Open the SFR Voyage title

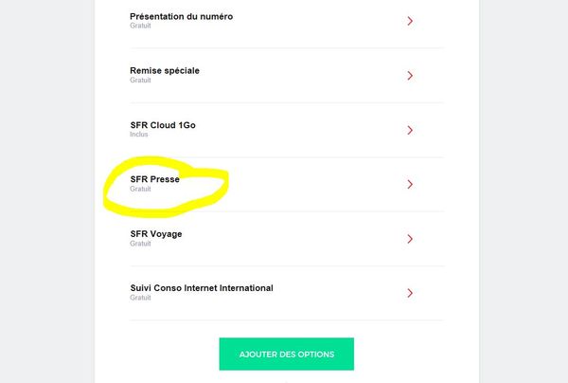[156, 233]
